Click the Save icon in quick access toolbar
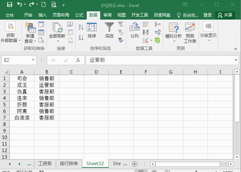This screenshot has height=172, width=241. click(10, 4)
